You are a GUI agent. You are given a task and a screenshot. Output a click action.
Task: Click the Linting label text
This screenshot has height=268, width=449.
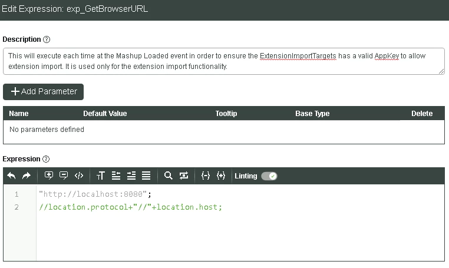point(246,176)
